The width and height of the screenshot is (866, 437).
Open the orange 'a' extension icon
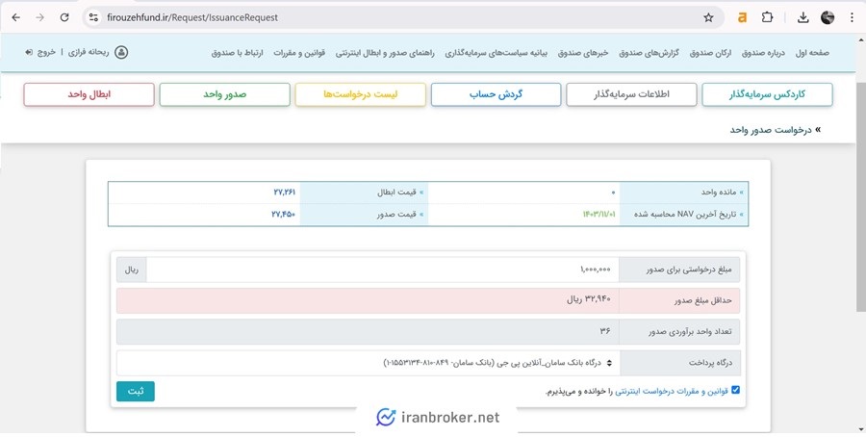pyautogui.click(x=742, y=17)
